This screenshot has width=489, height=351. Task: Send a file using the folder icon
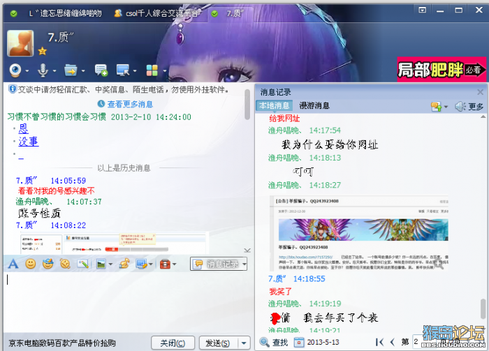[71, 70]
